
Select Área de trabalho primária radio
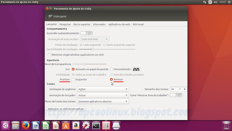pyautogui.click(x=111, y=74)
